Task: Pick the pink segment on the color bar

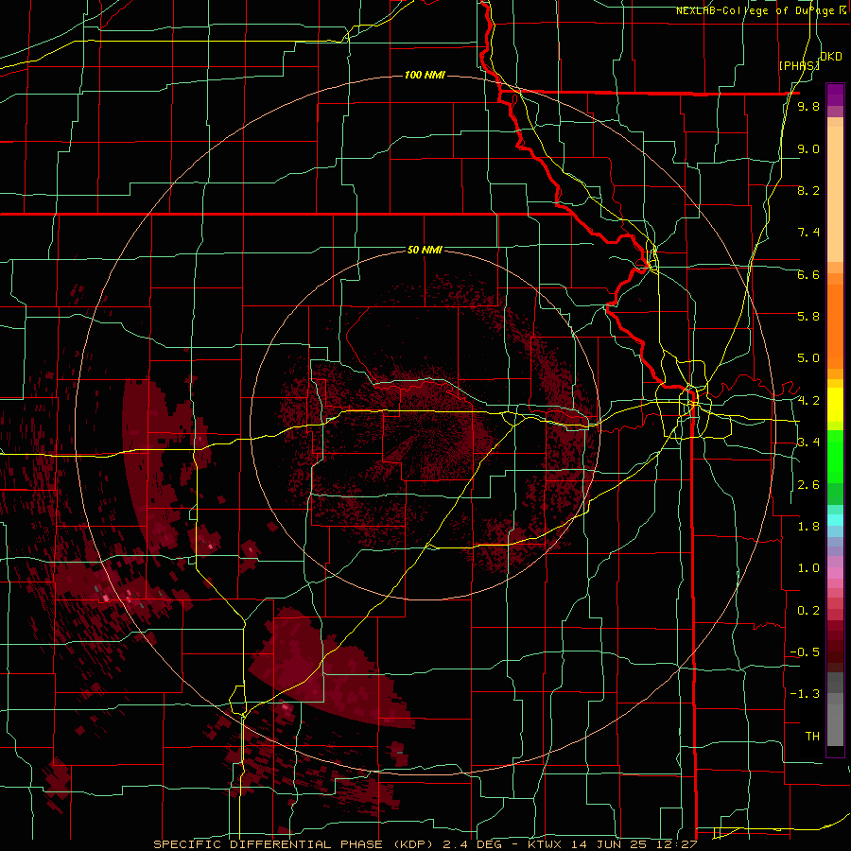Action: coord(835,573)
